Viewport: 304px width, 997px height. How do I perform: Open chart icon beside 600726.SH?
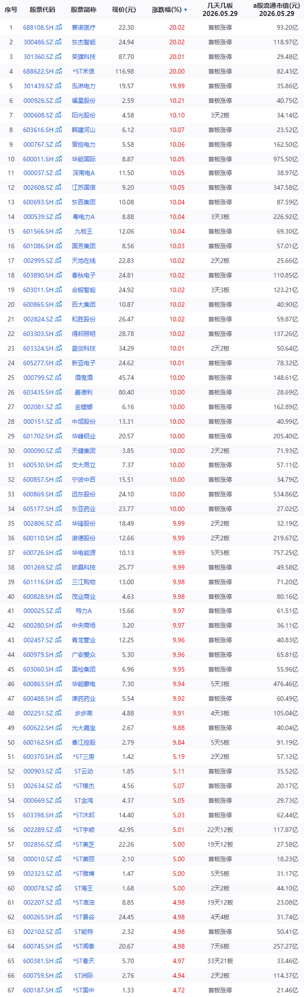(58, 552)
